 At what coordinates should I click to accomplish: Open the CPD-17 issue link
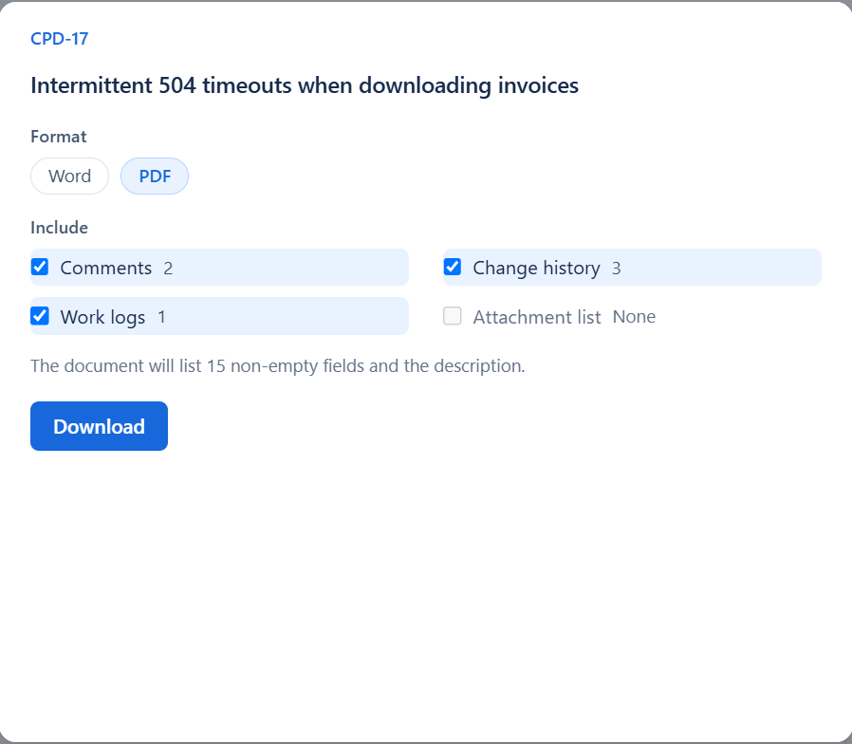(x=59, y=39)
